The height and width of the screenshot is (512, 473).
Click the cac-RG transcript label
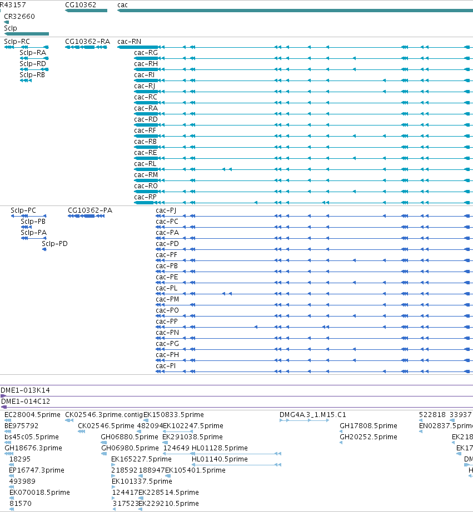[146, 53]
